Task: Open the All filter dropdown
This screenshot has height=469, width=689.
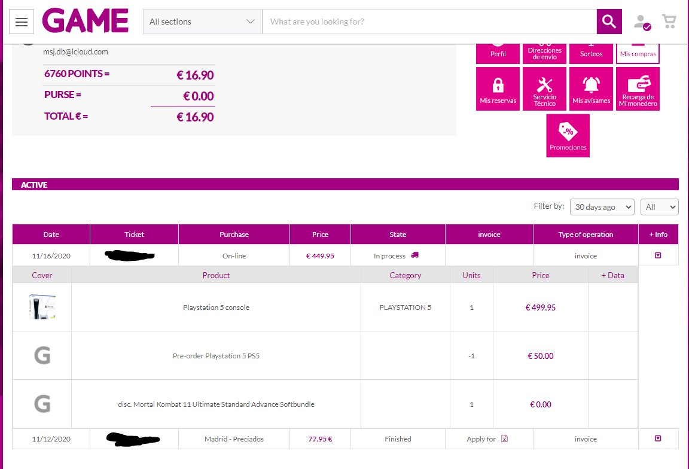Action: [659, 207]
